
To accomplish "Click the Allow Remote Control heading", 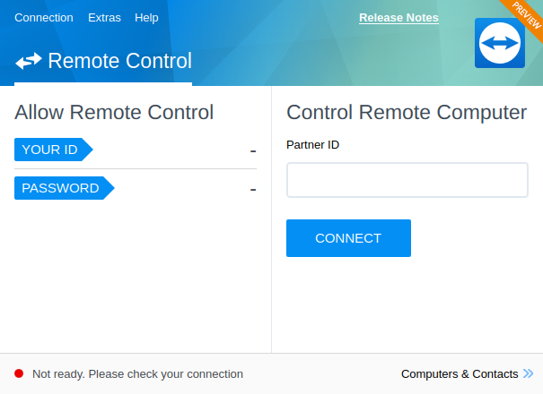I will 114,112.
